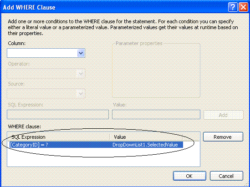
Task: Remove the selected WHERE clause entry
Action: (x=223, y=137)
